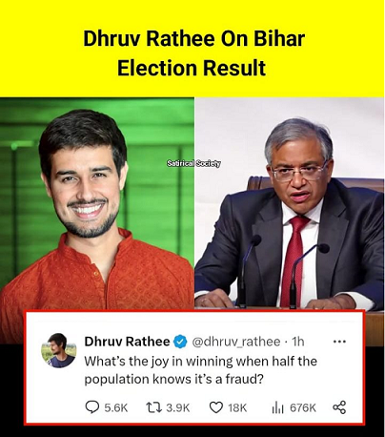Click the blue verified badge

pyautogui.click(x=180, y=342)
